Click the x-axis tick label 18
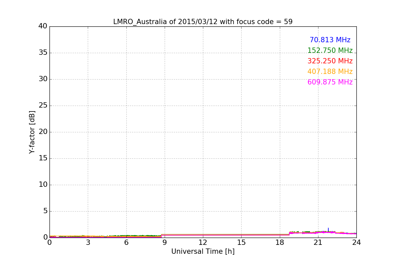 [280, 243]
